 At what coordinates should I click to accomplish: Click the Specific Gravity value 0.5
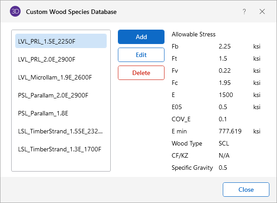(x=223, y=168)
